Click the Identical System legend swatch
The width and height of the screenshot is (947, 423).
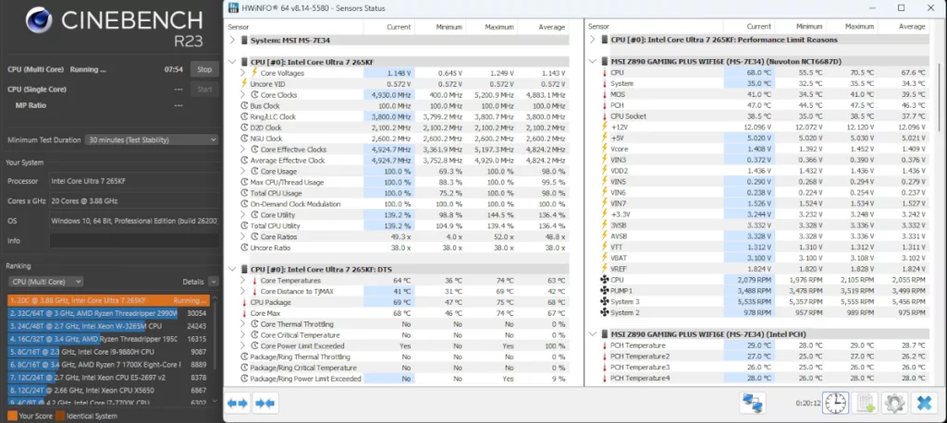click(60, 416)
